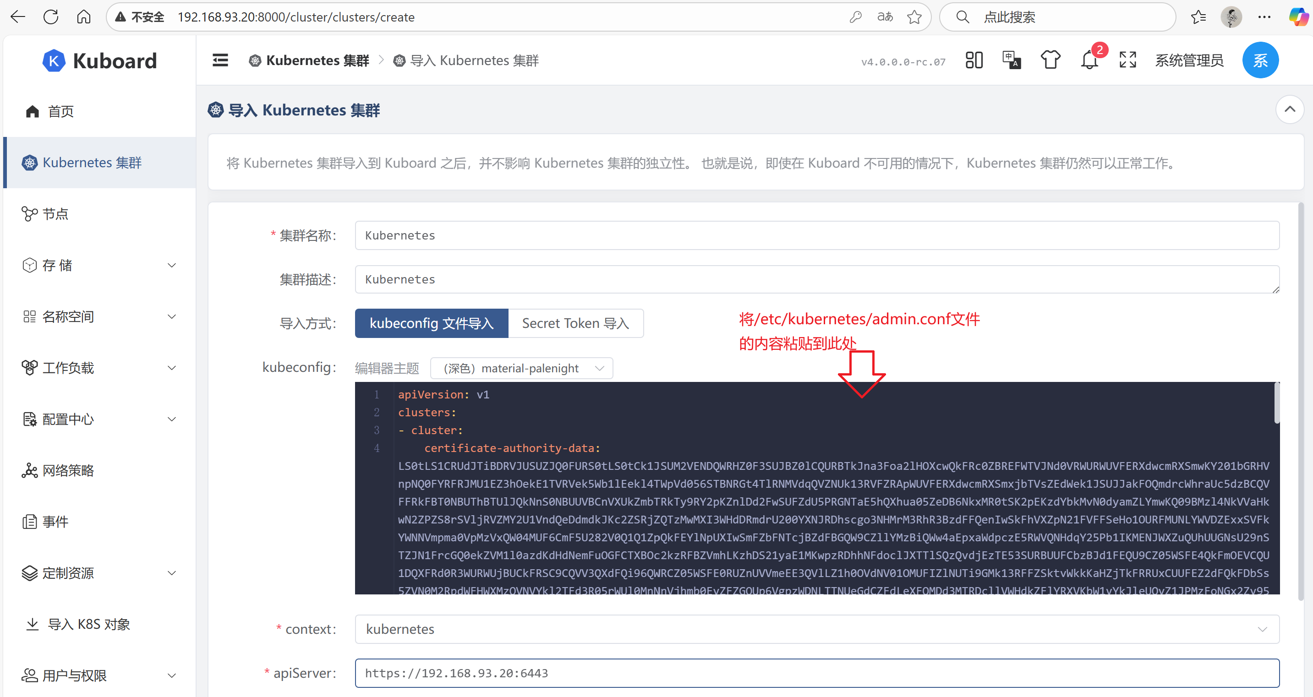Go to browser home page icon
The width and height of the screenshot is (1313, 697).
coord(83,17)
